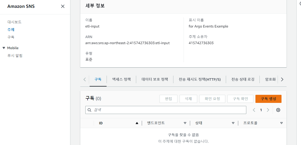Switch to 전송 재시도 정책(HTTP/S) tab
Screen dimensions: 301x145
click(x=200, y=79)
